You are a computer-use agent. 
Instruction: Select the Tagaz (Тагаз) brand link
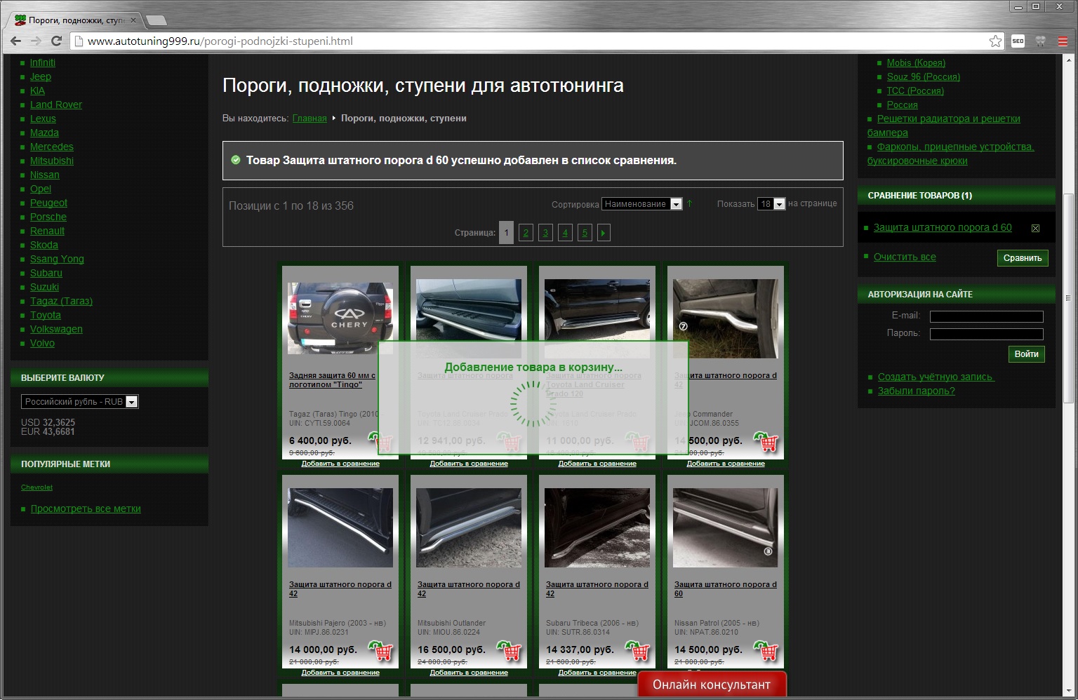point(61,301)
